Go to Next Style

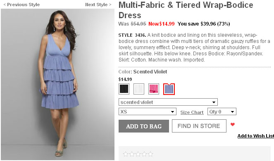[x=98, y=5]
